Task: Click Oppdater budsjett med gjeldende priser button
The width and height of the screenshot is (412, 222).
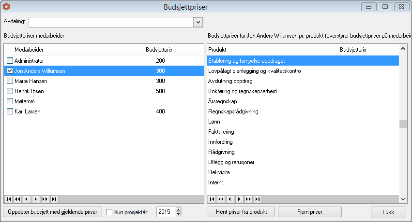Action: click(x=53, y=212)
